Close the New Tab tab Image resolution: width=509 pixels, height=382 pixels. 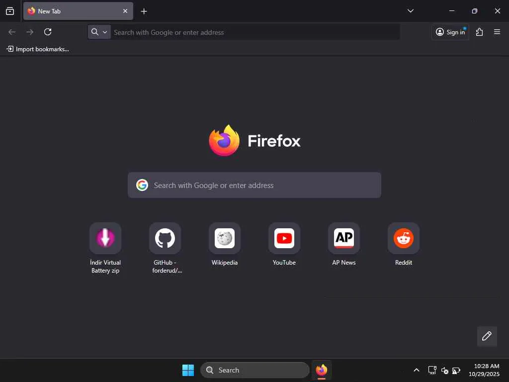(x=125, y=11)
